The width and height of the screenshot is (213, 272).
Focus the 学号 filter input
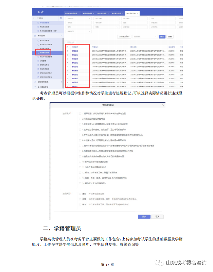click(x=78, y=27)
